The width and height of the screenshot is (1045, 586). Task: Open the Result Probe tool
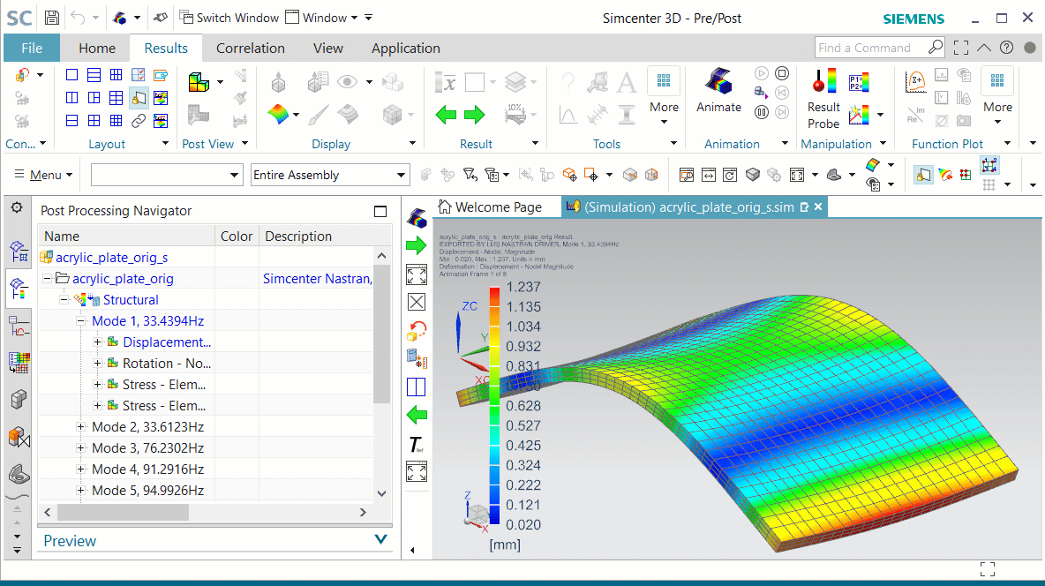pyautogui.click(x=823, y=97)
